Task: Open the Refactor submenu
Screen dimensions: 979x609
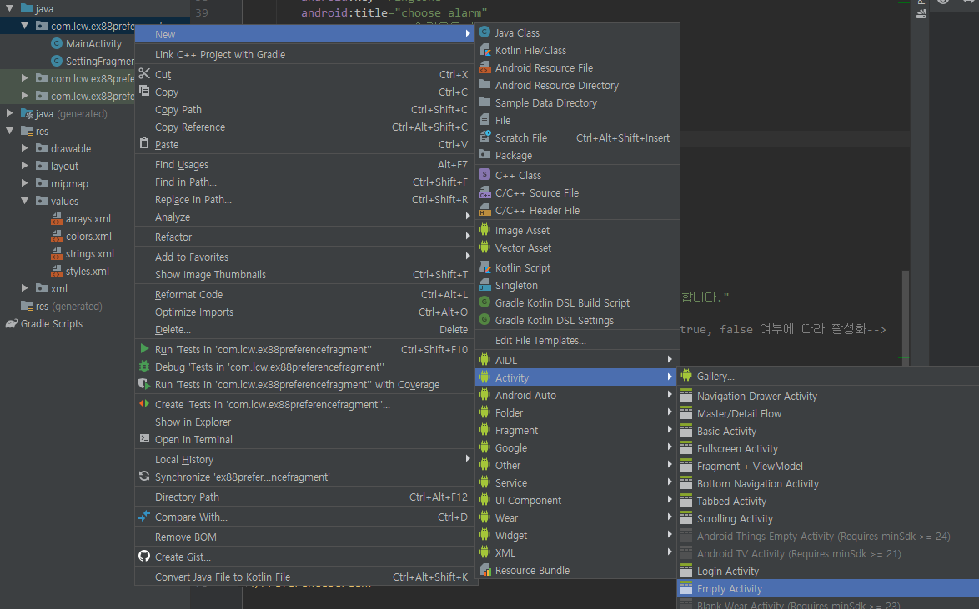Action: click(304, 237)
